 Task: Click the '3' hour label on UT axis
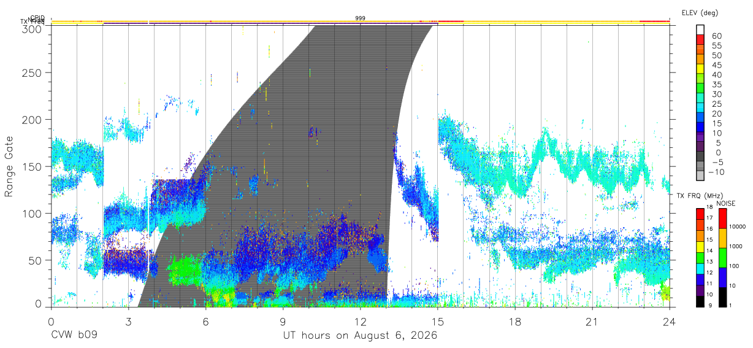pos(128,321)
